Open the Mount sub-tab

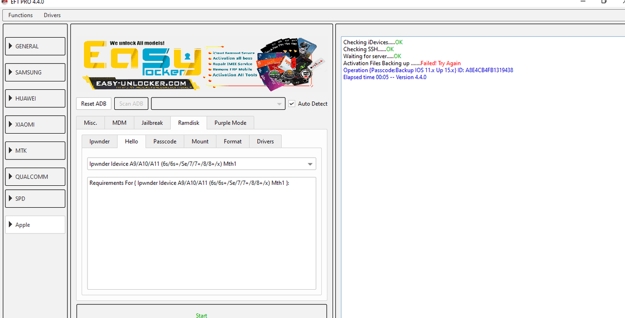pyautogui.click(x=200, y=141)
